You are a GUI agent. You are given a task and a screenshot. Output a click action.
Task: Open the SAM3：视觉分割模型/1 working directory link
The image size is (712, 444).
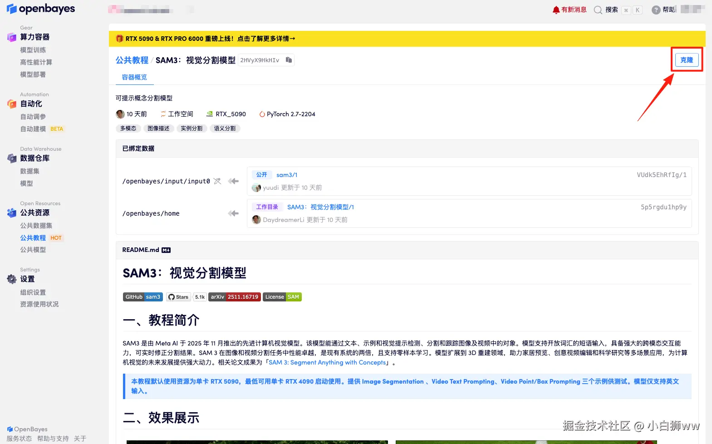tap(320, 207)
